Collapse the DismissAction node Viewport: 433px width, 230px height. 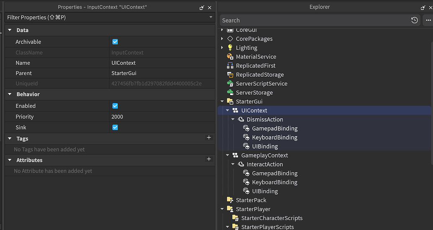[x=233, y=119]
